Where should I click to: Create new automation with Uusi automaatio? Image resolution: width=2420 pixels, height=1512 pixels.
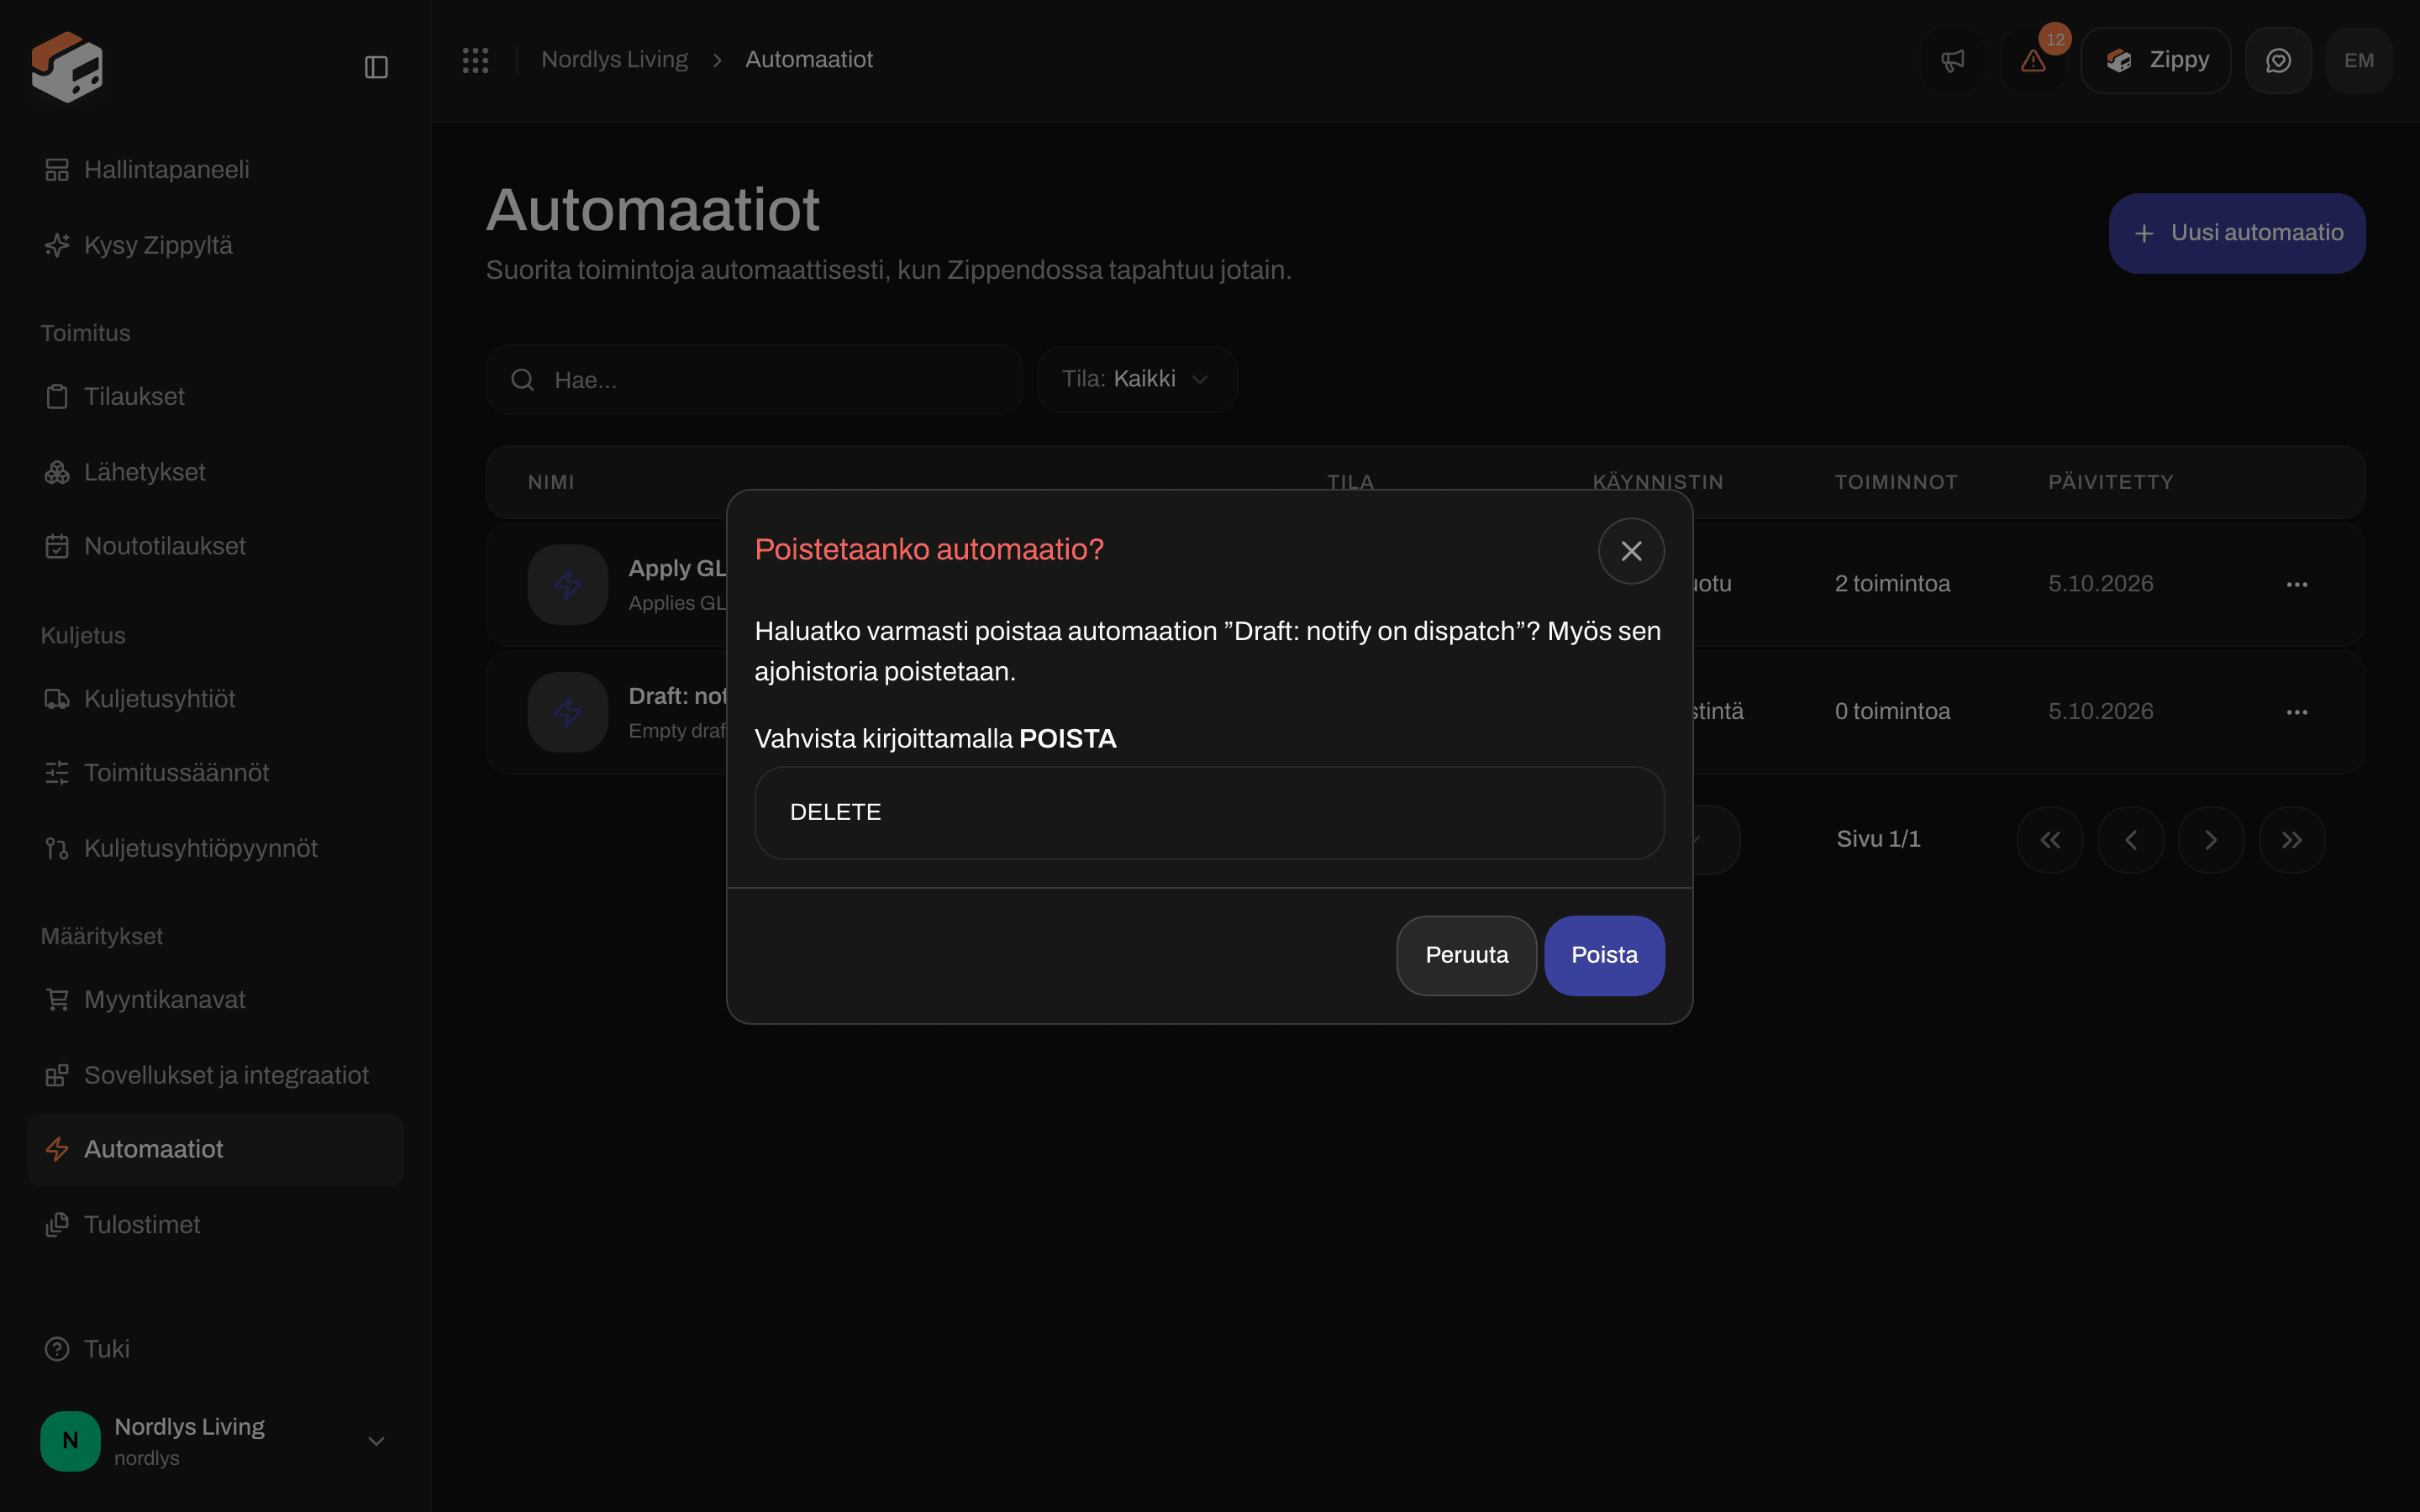pos(2237,233)
